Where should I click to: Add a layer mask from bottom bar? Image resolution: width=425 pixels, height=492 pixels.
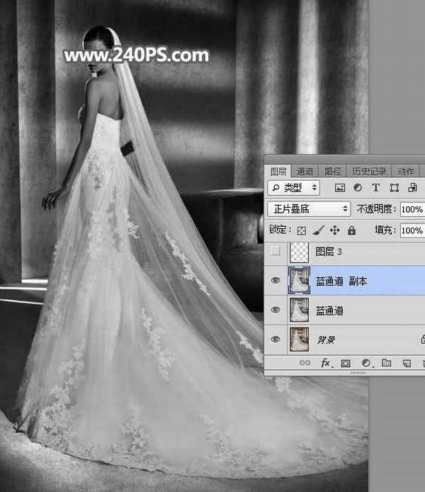[x=346, y=363]
